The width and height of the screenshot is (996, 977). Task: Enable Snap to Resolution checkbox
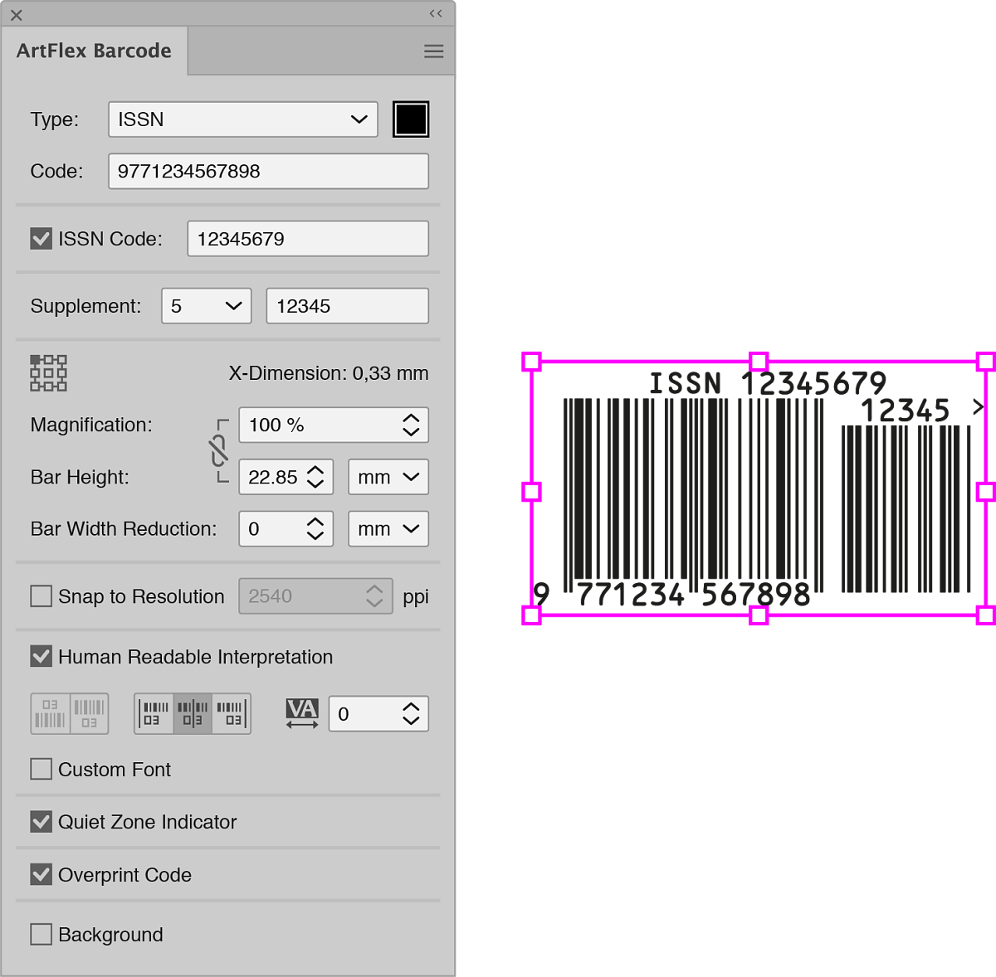[41, 596]
